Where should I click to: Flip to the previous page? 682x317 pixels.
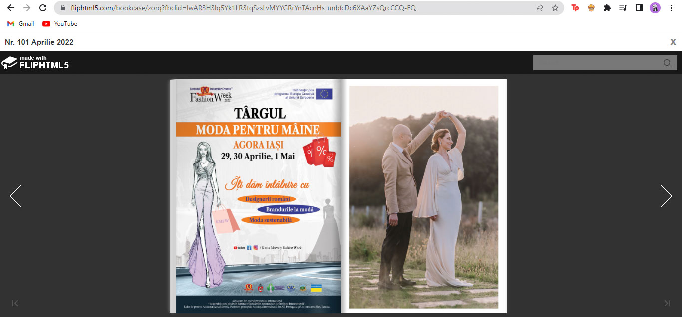pos(15,196)
